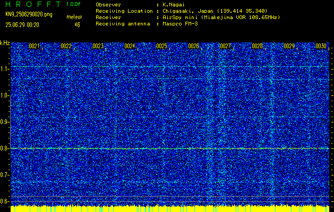The image size is (334, 212).
Task: Click time marker 0025
Action: click(161, 46)
